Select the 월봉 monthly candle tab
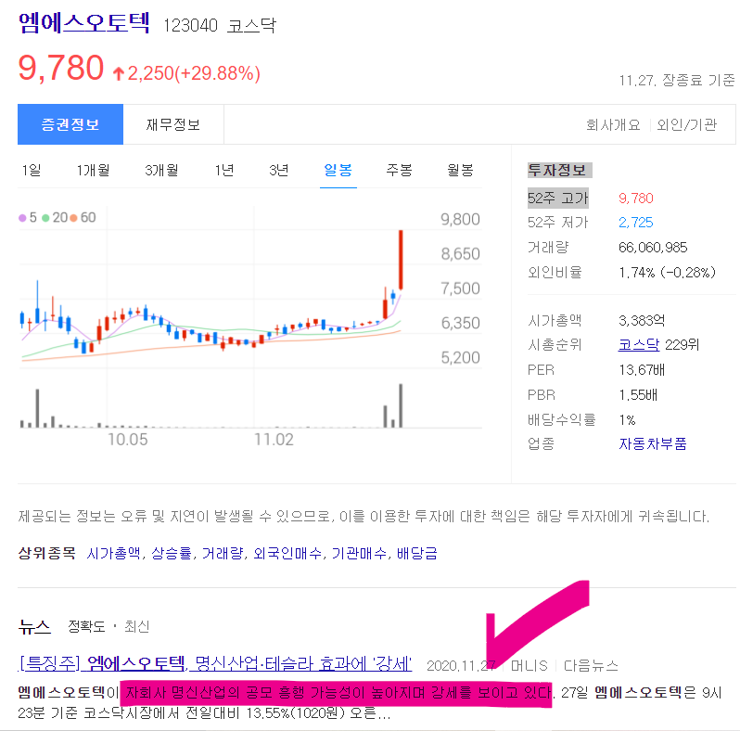740x731 pixels. pyautogui.click(x=461, y=170)
